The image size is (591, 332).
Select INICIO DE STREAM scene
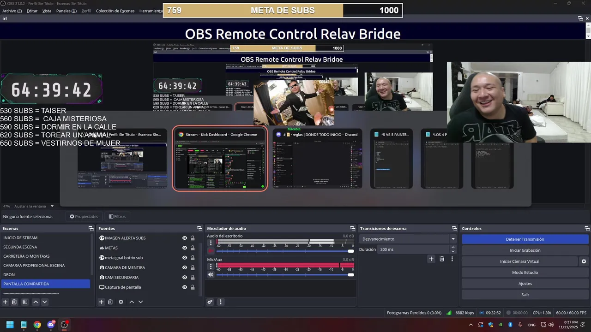45,238
